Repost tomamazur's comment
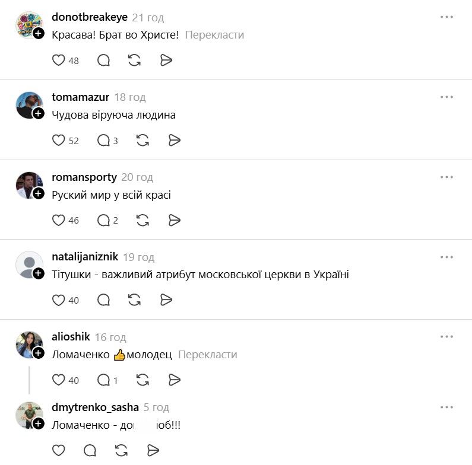Image resolution: width=472 pixels, height=465 pixels. (x=142, y=140)
